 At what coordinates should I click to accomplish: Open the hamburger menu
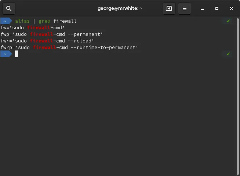[x=185, y=8]
